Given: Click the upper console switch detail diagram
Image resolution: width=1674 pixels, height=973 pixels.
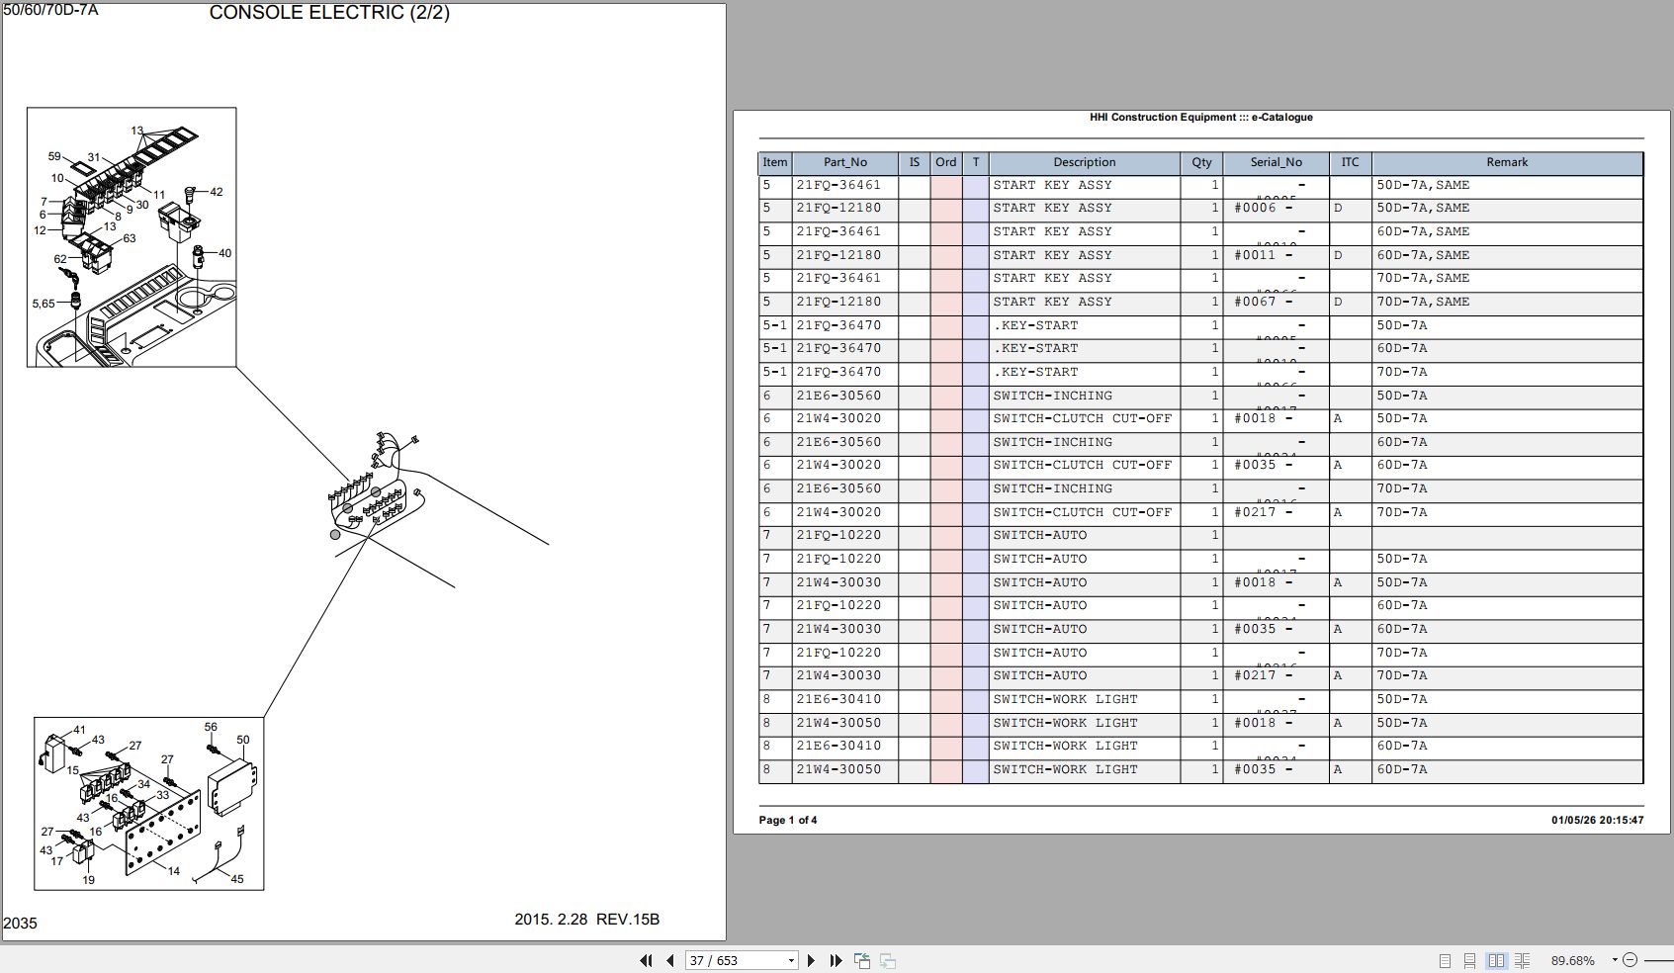Looking at the screenshot, I should 132,237.
